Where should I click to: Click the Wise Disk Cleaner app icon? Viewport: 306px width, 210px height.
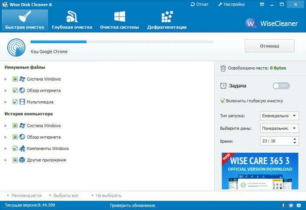point(5,4)
